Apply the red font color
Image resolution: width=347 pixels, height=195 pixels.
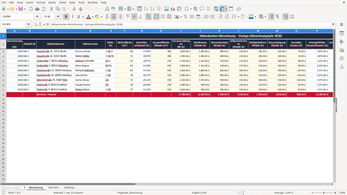click(x=89, y=17)
